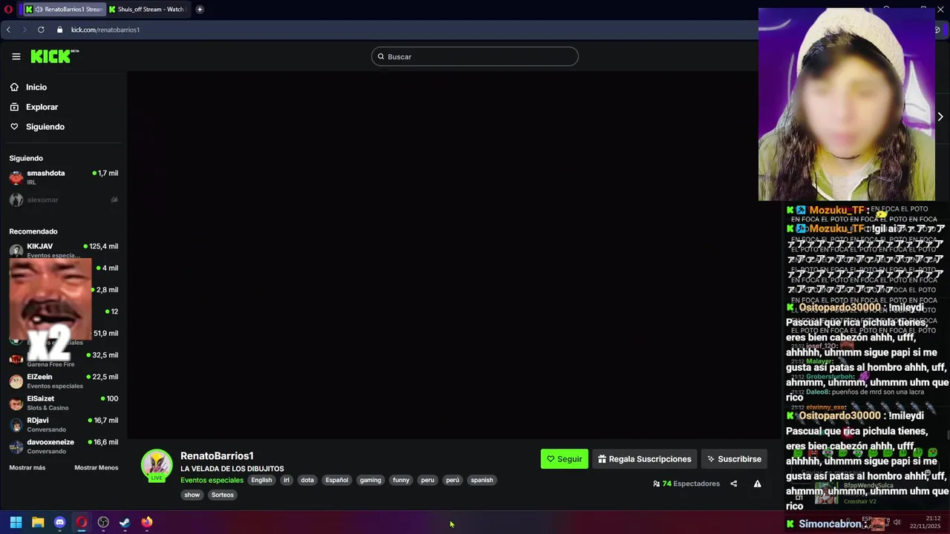Open Eventos especiales category link

(x=212, y=480)
